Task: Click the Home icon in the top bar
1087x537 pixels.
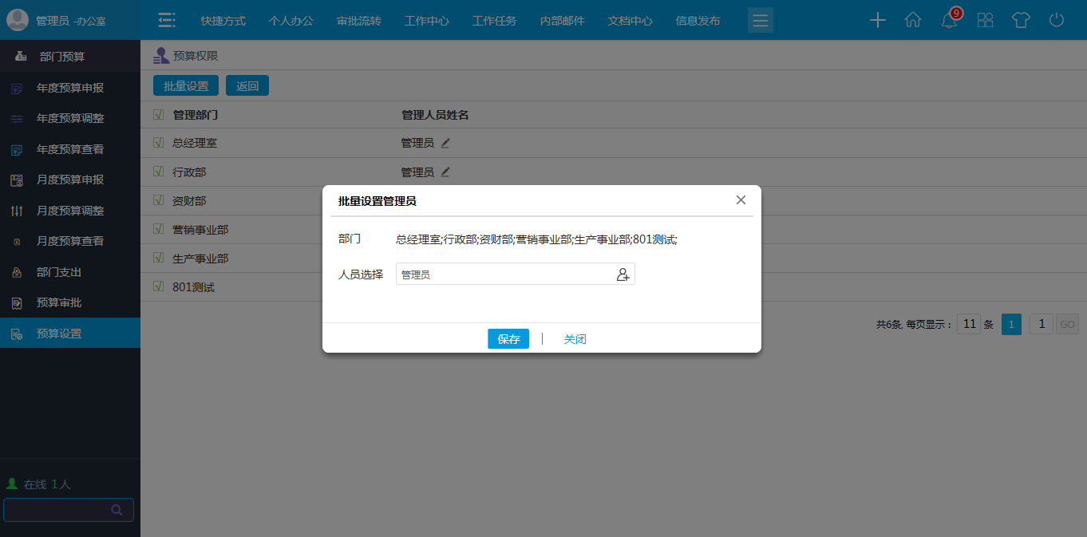Action: [913, 20]
